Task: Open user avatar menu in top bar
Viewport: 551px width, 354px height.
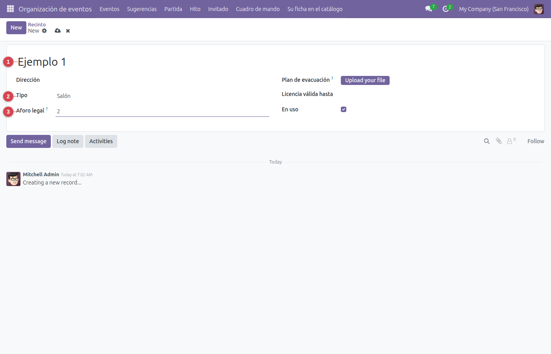Action: click(539, 9)
